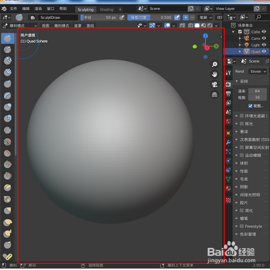Open the 文件 menu
The width and height of the screenshot is (270, 270).
[x=13, y=9]
